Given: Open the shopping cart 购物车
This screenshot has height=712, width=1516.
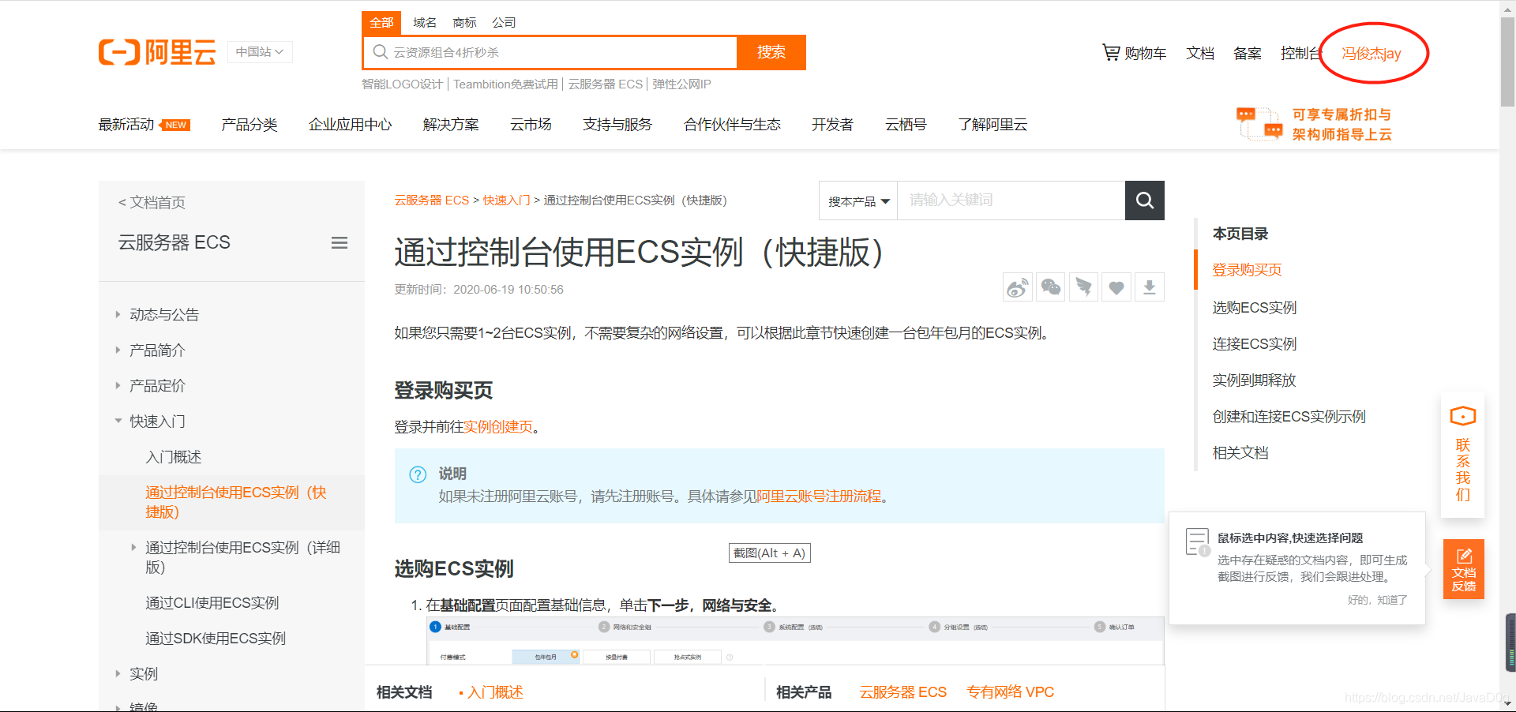Looking at the screenshot, I should click(x=1134, y=53).
